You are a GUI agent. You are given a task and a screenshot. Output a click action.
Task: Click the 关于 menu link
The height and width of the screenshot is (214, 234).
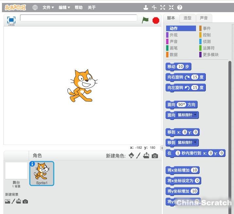91,8
